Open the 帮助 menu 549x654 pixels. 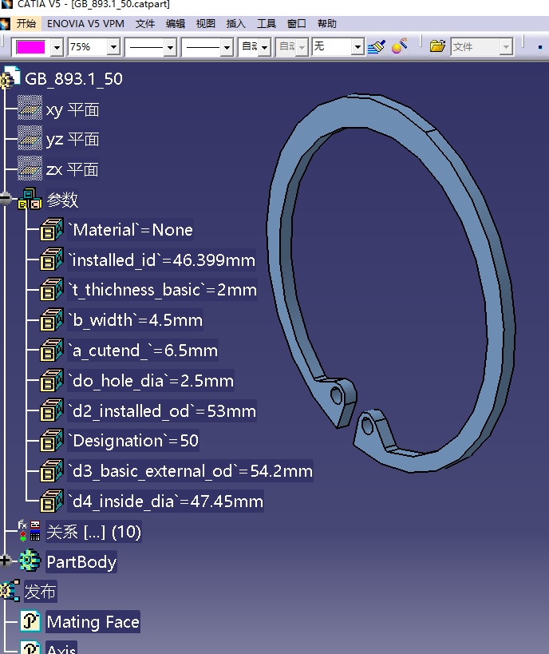point(327,24)
